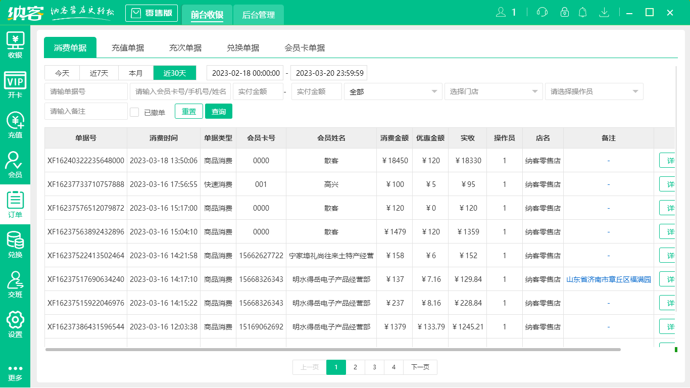Open the 选择门店 store dropdown

493,91
